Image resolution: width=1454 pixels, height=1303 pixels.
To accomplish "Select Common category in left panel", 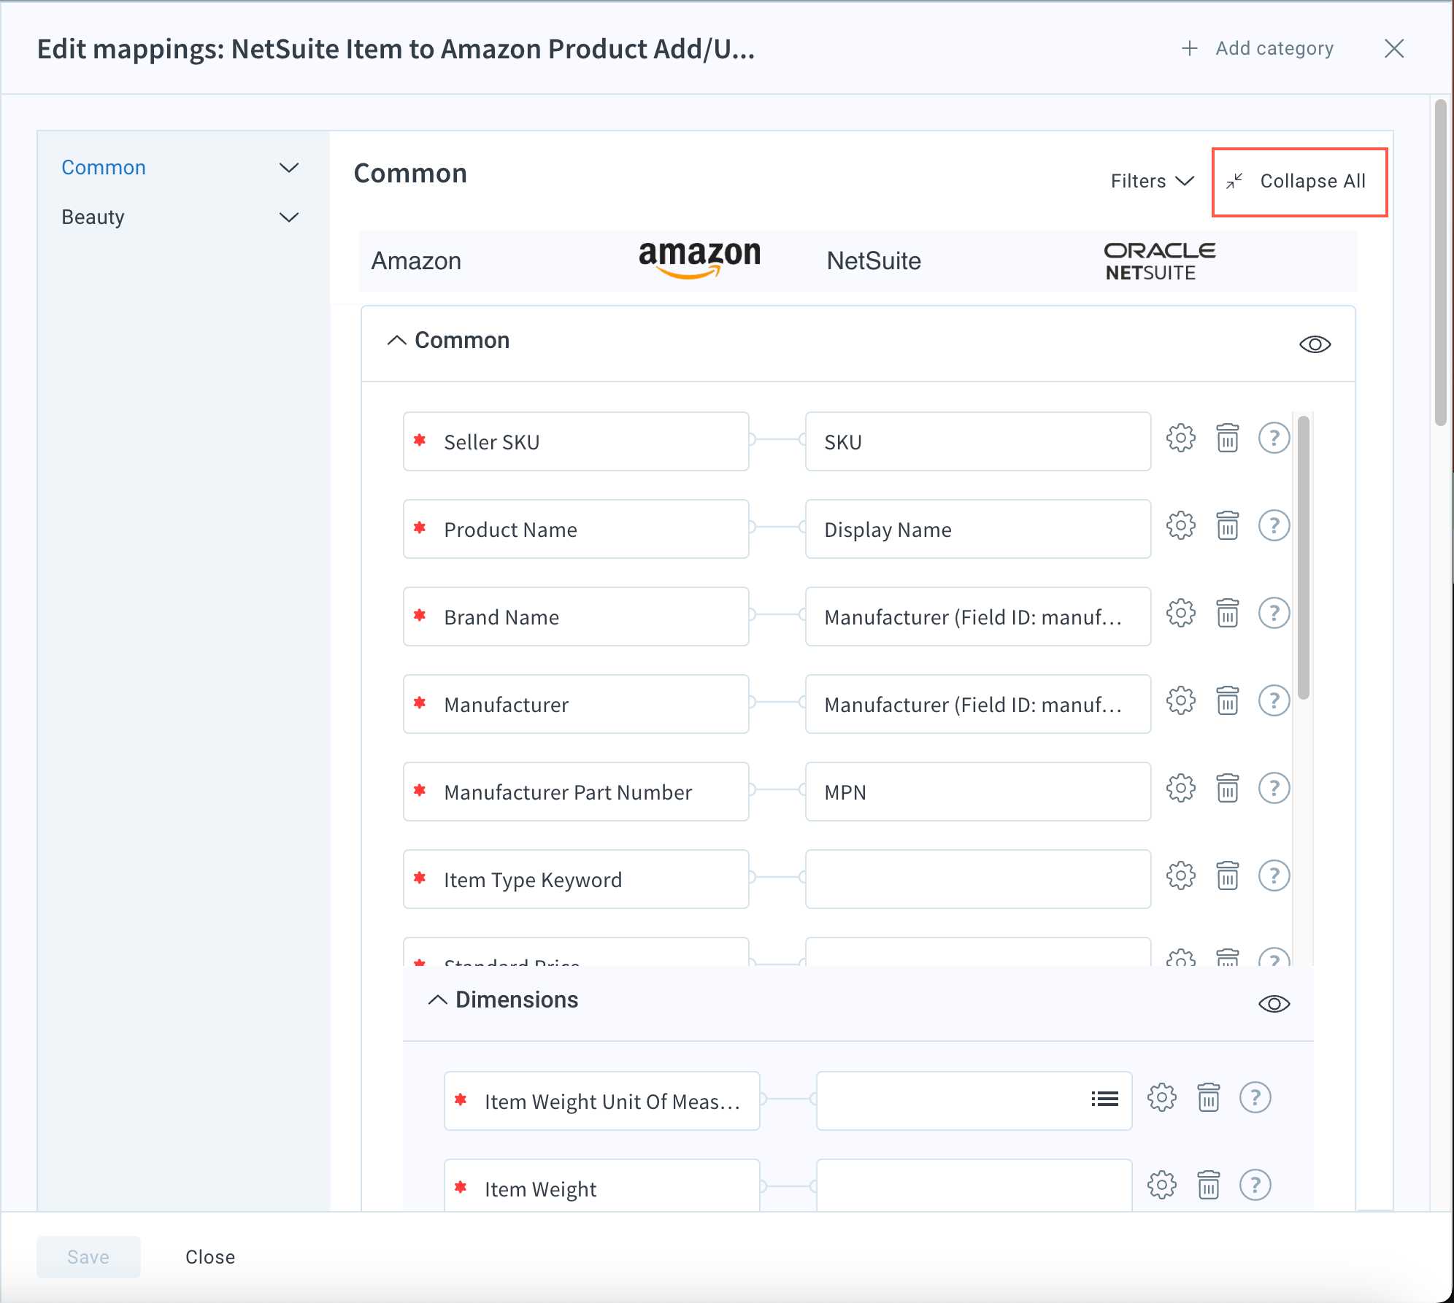I will coord(104,168).
